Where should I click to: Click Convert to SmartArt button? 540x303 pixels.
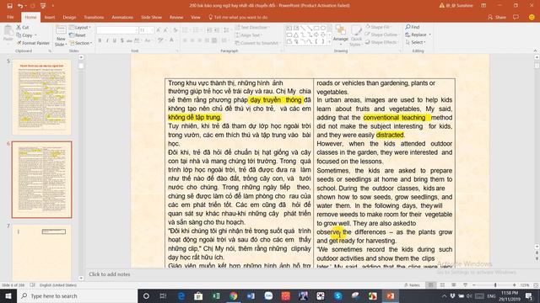[257, 43]
